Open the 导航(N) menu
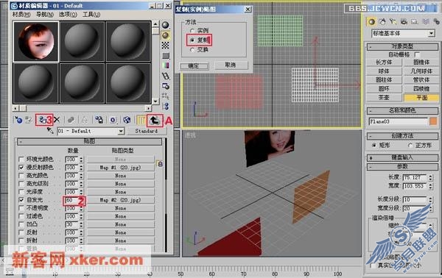This screenshot has height=278, width=442. tap(45, 15)
